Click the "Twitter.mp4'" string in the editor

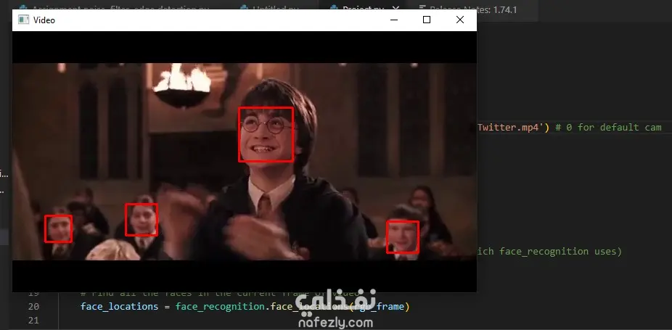[510, 128]
